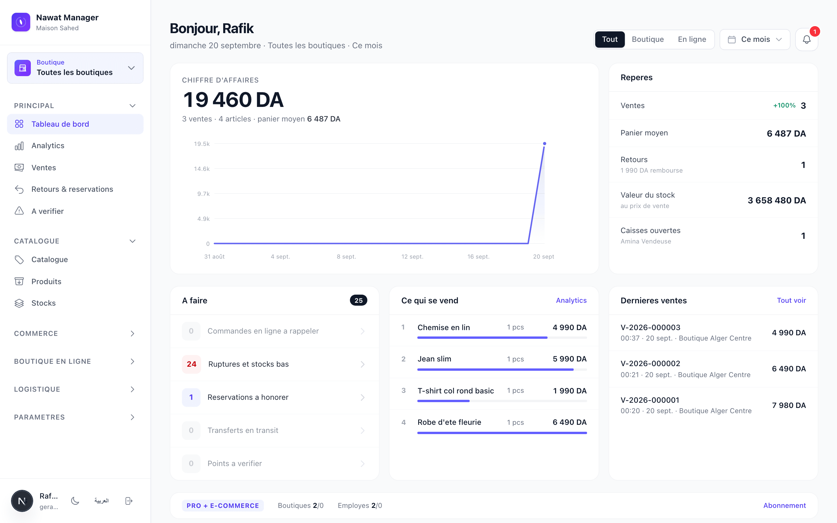Open Tableau de bord
Viewport: 837px width, 523px height.
point(75,124)
